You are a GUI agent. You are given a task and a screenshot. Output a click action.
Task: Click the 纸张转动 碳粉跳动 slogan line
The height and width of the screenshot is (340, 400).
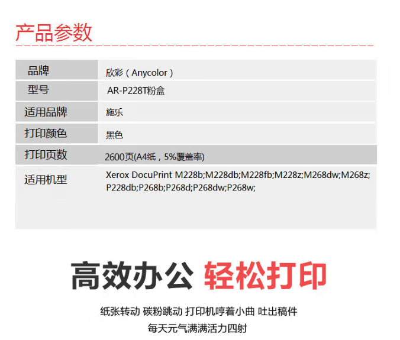(x=199, y=312)
